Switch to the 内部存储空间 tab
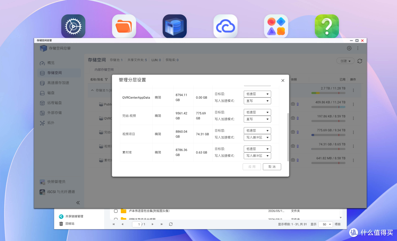This screenshot has width=397, height=241. [x=104, y=69]
